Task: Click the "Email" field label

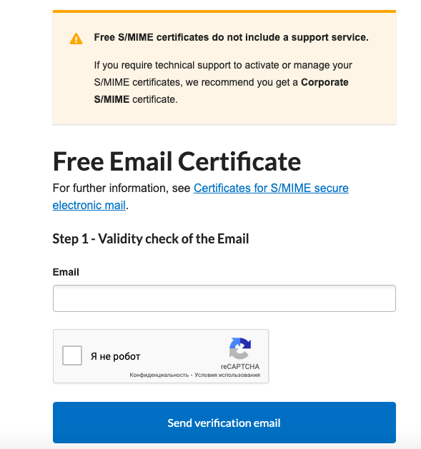Action: 66,272
